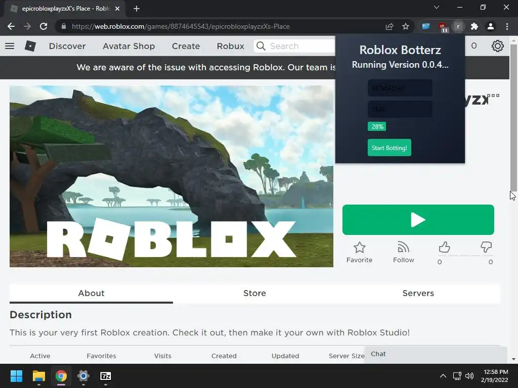The width and height of the screenshot is (518, 388).
Task: Open Chrome from the taskbar
Action: [x=61, y=376]
